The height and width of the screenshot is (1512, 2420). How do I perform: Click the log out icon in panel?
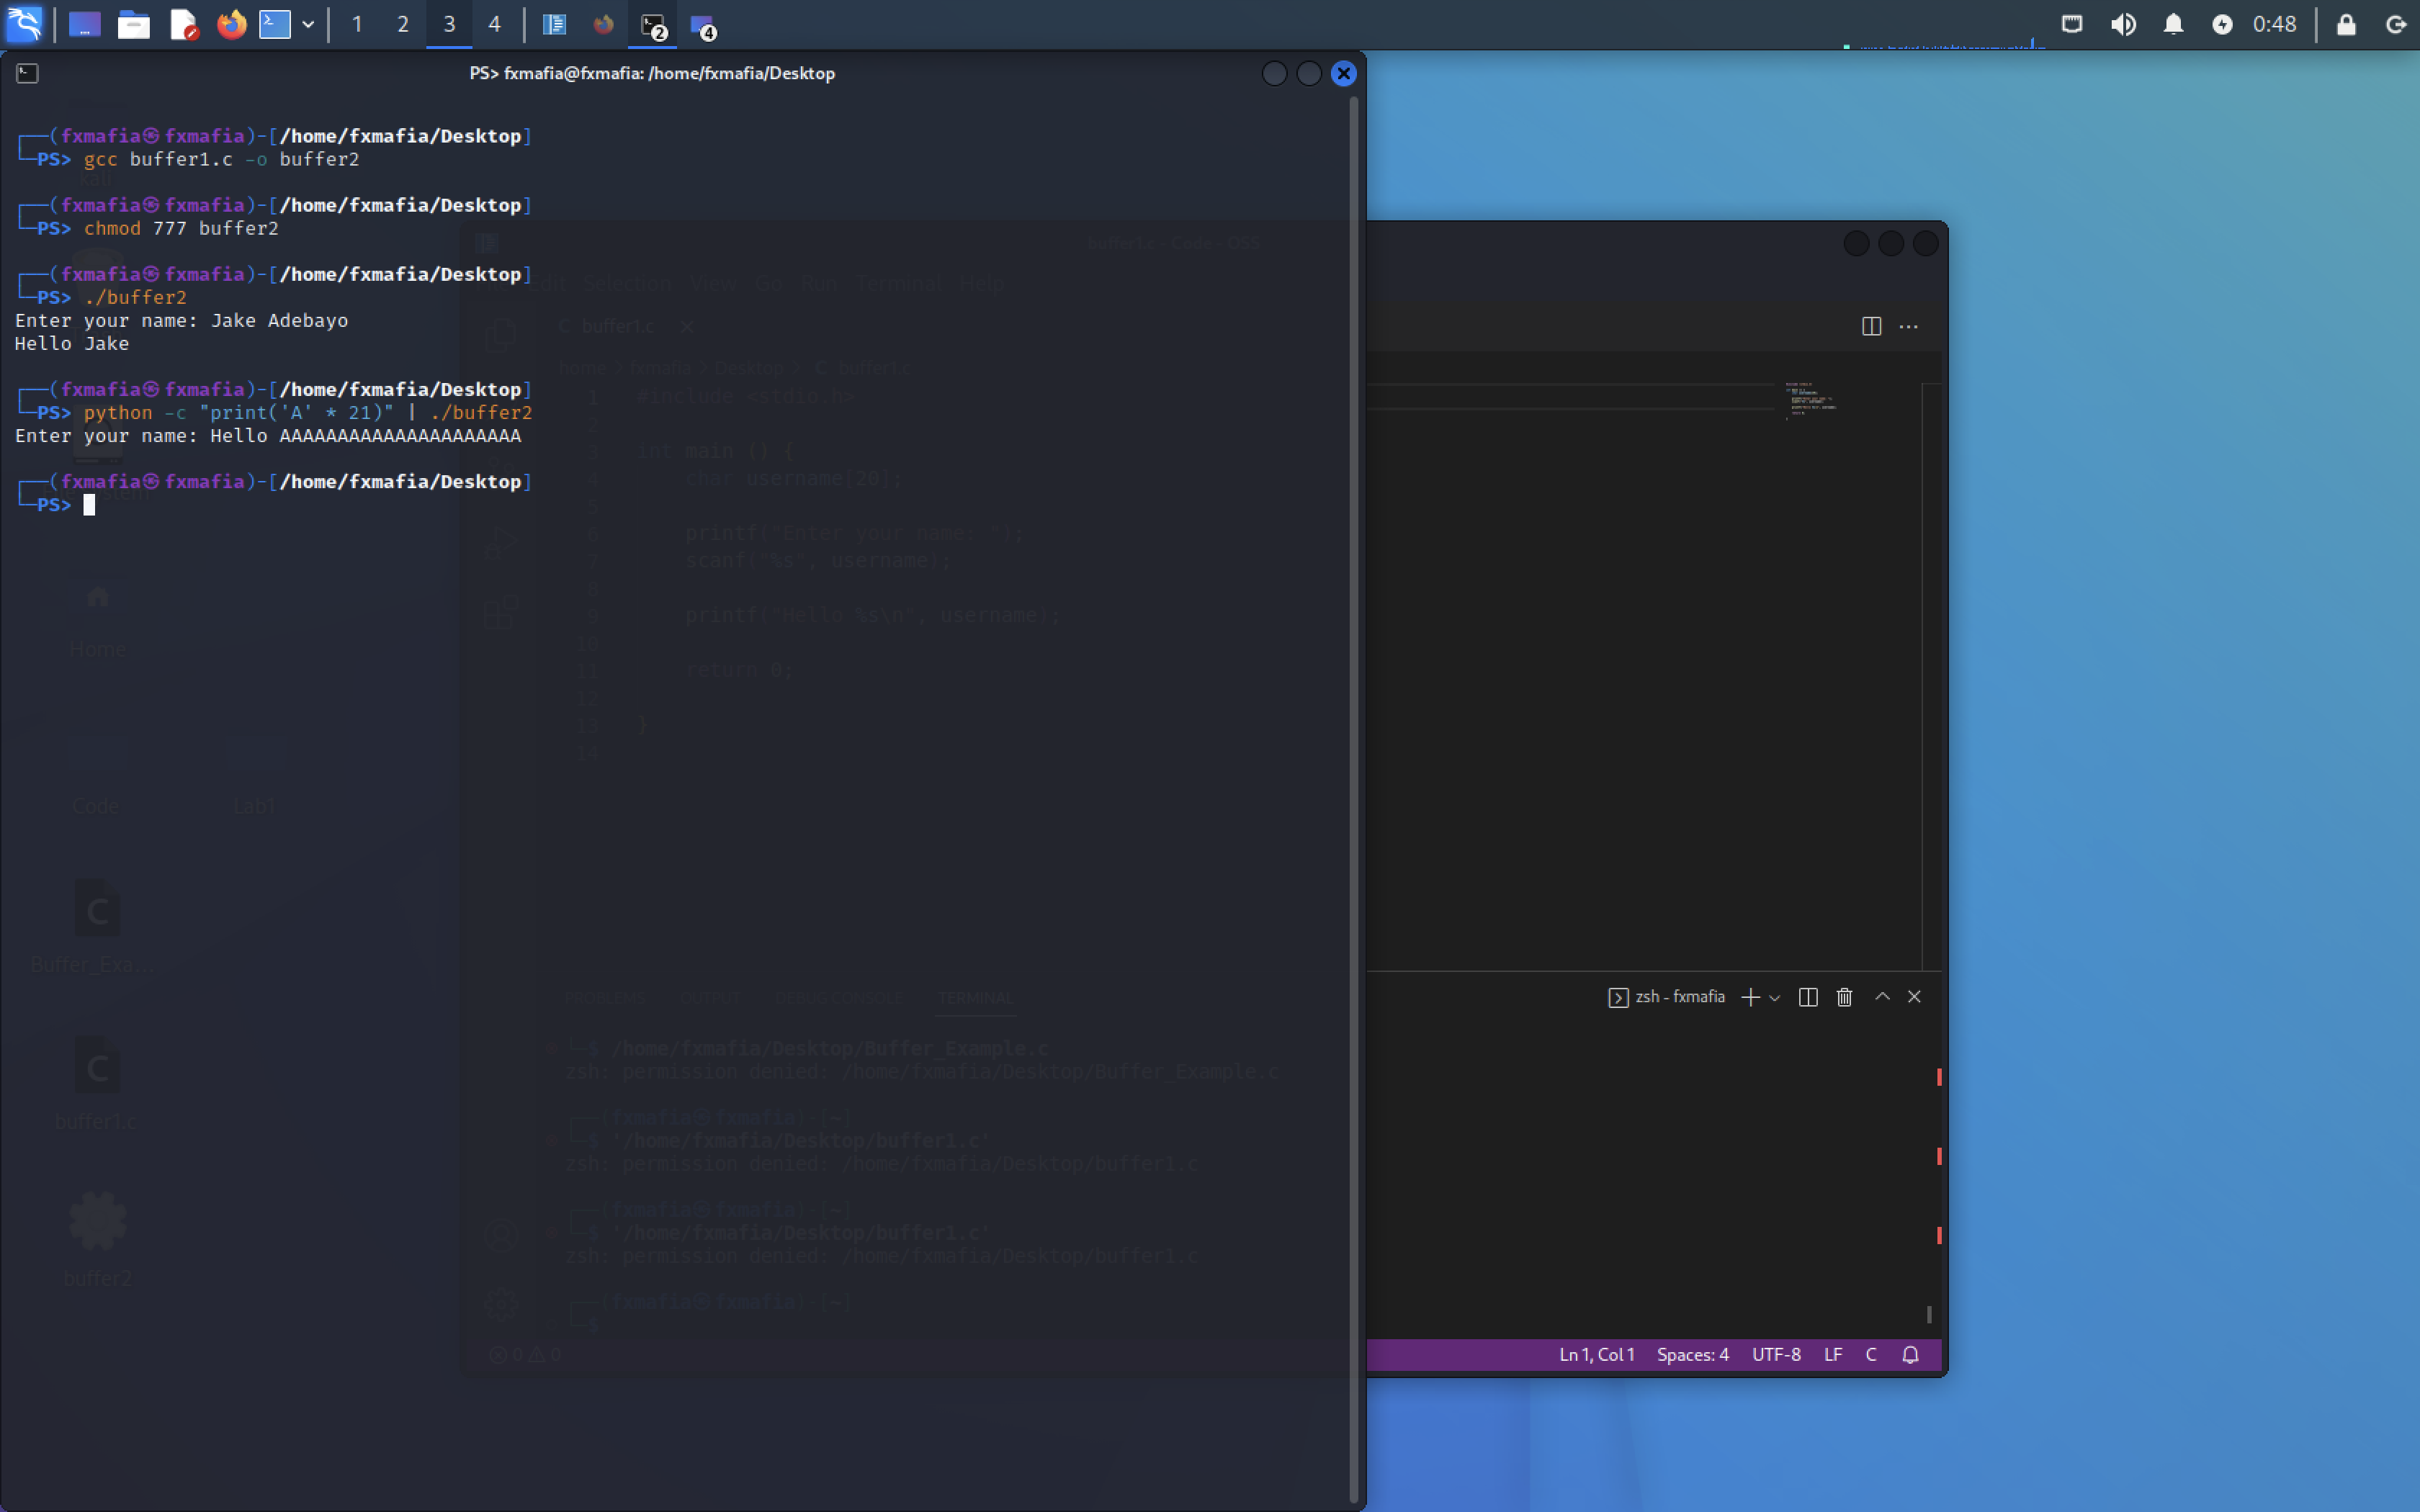[2396, 24]
